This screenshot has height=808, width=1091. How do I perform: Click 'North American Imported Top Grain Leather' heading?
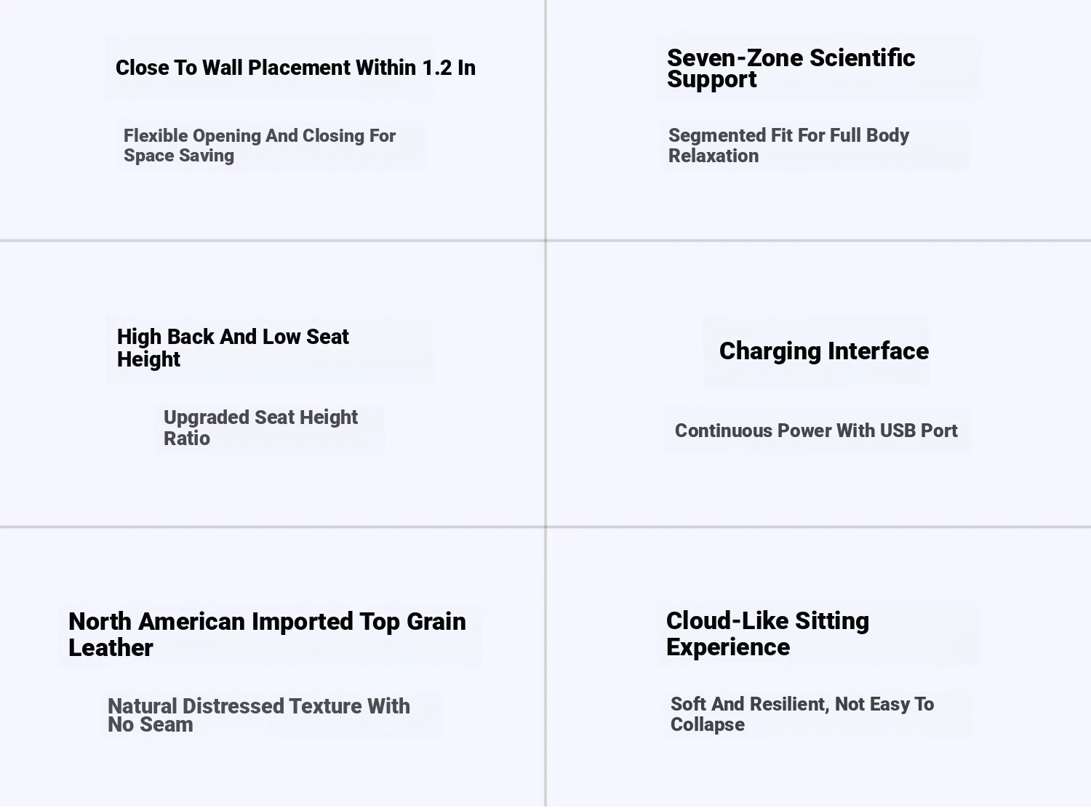(267, 634)
